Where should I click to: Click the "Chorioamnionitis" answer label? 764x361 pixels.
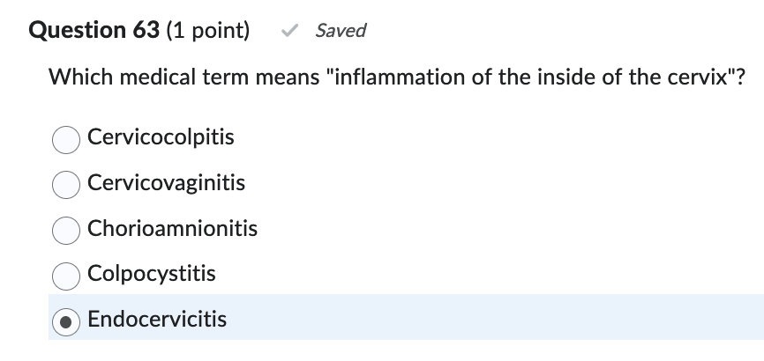point(172,229)
